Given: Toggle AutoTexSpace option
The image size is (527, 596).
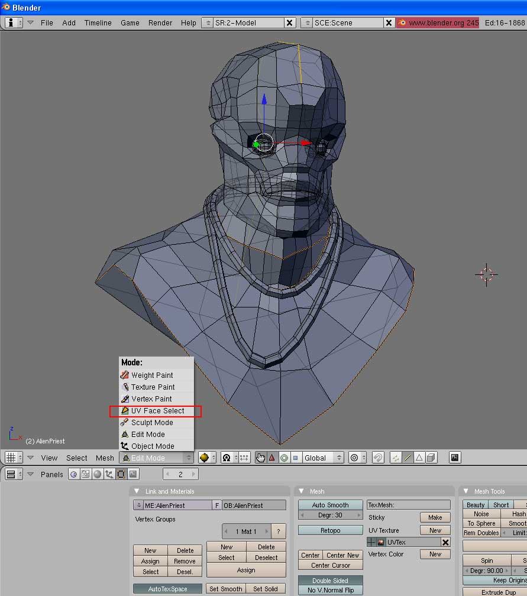Looking at the screenshot, I should [167, 589].
